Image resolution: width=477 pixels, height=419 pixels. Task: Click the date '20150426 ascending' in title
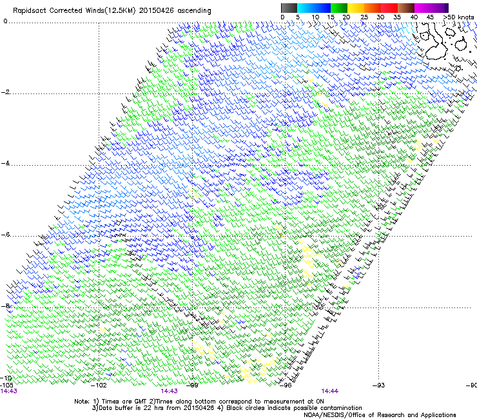pyautogui.click(x=175, y=11)
